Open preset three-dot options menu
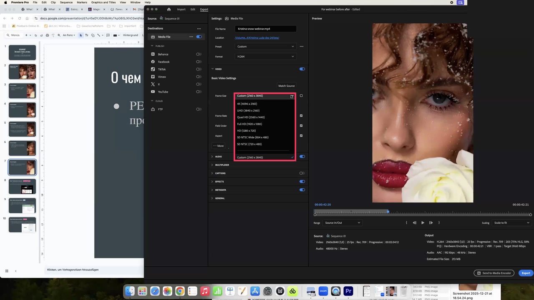The width and height of the screenshot is (534, 300). (x=301, y=47)
